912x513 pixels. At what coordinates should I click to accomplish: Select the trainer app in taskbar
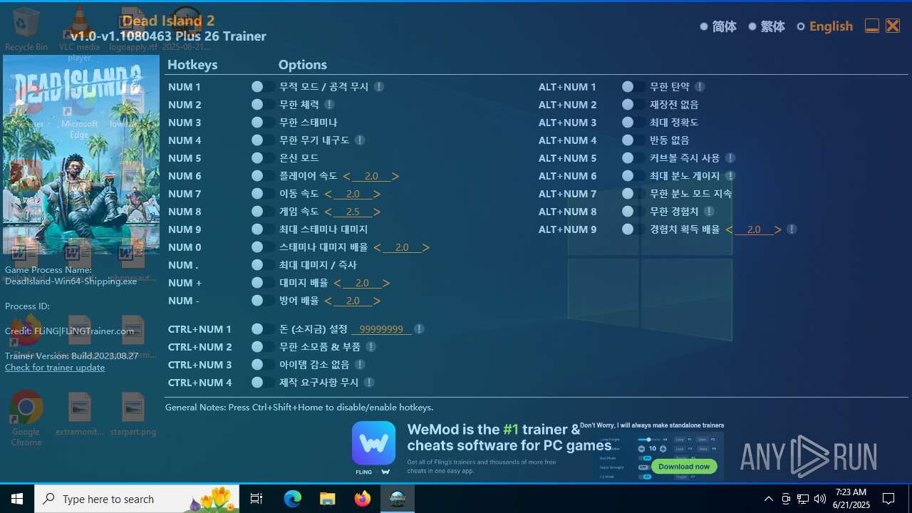pos(398,499)
